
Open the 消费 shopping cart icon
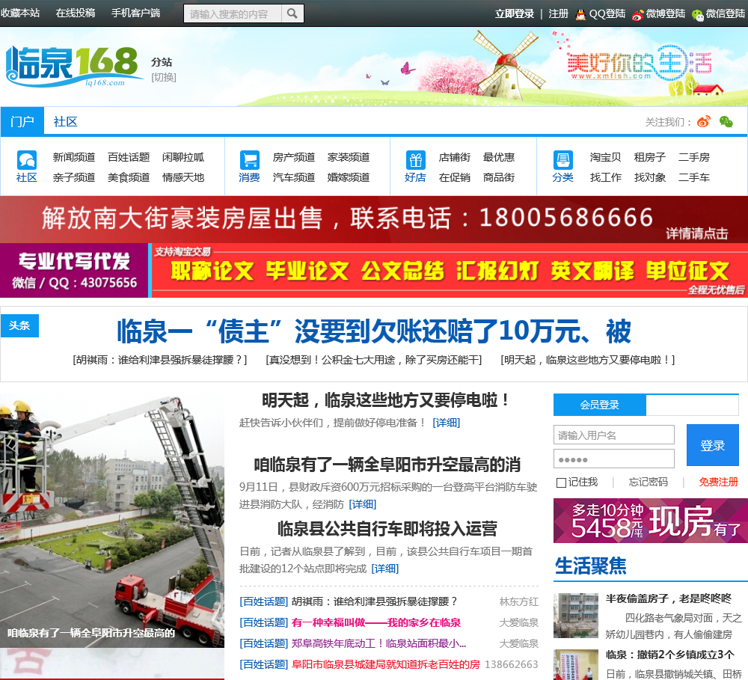click(x=250, y=160)
